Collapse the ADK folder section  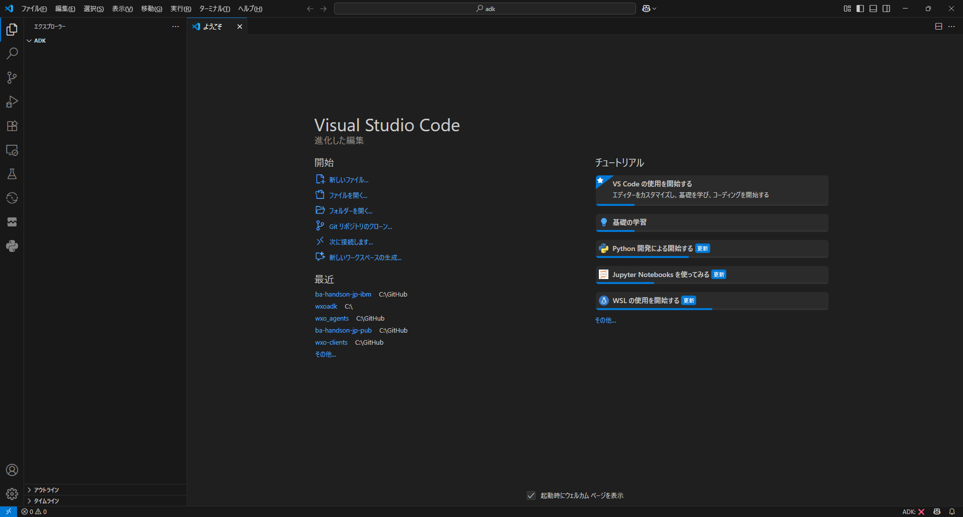click(40, 41)
